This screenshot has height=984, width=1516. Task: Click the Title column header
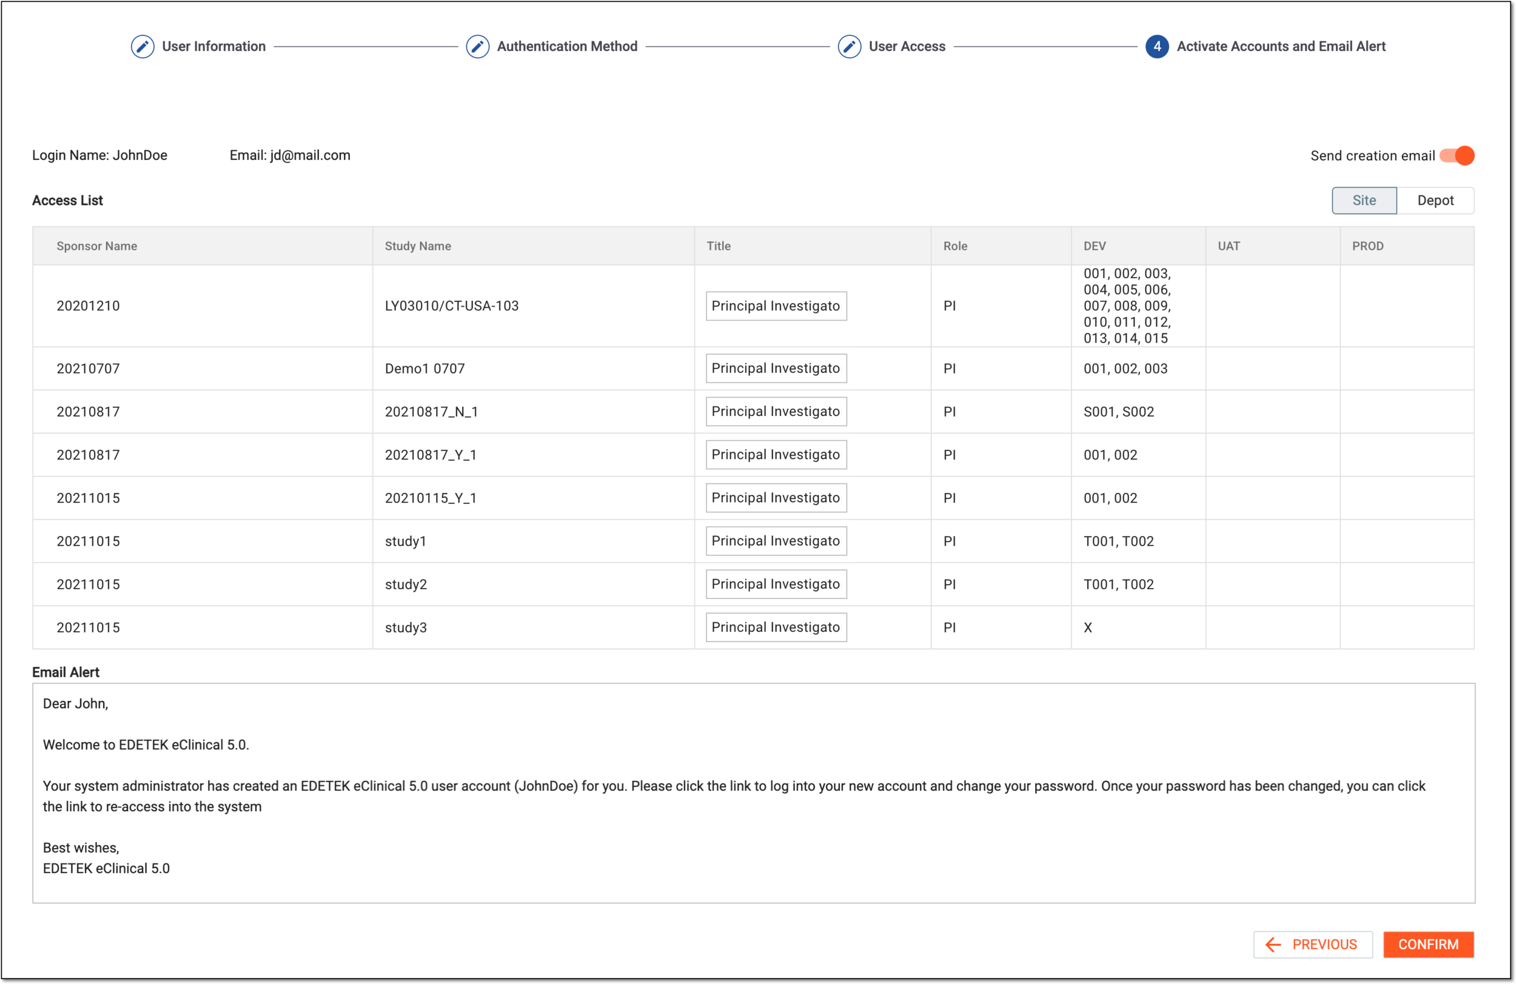(719, 247)
